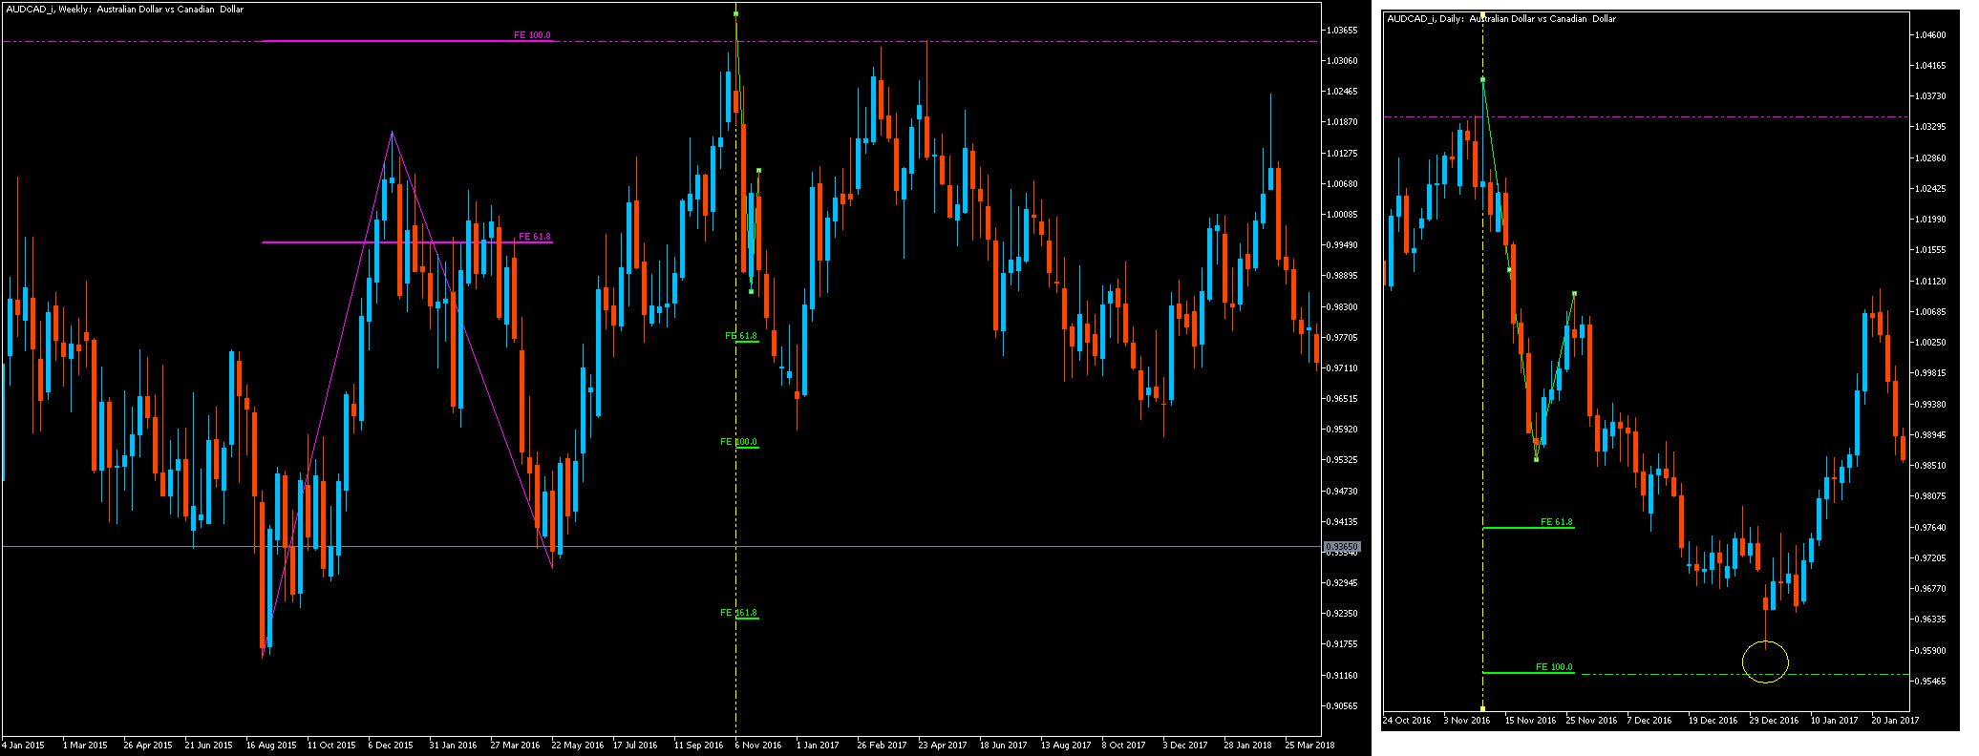Click price 1.00680 on weekly price axis
1979x756 pixels.
(x=1342, y=184)
